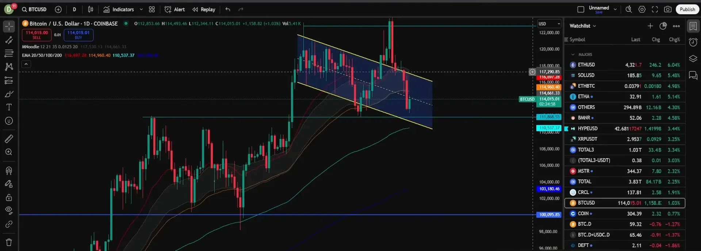Viewport: 701px width, 251px height.
Task: Start bar Replay mode
Action: (x=204, y=9)
